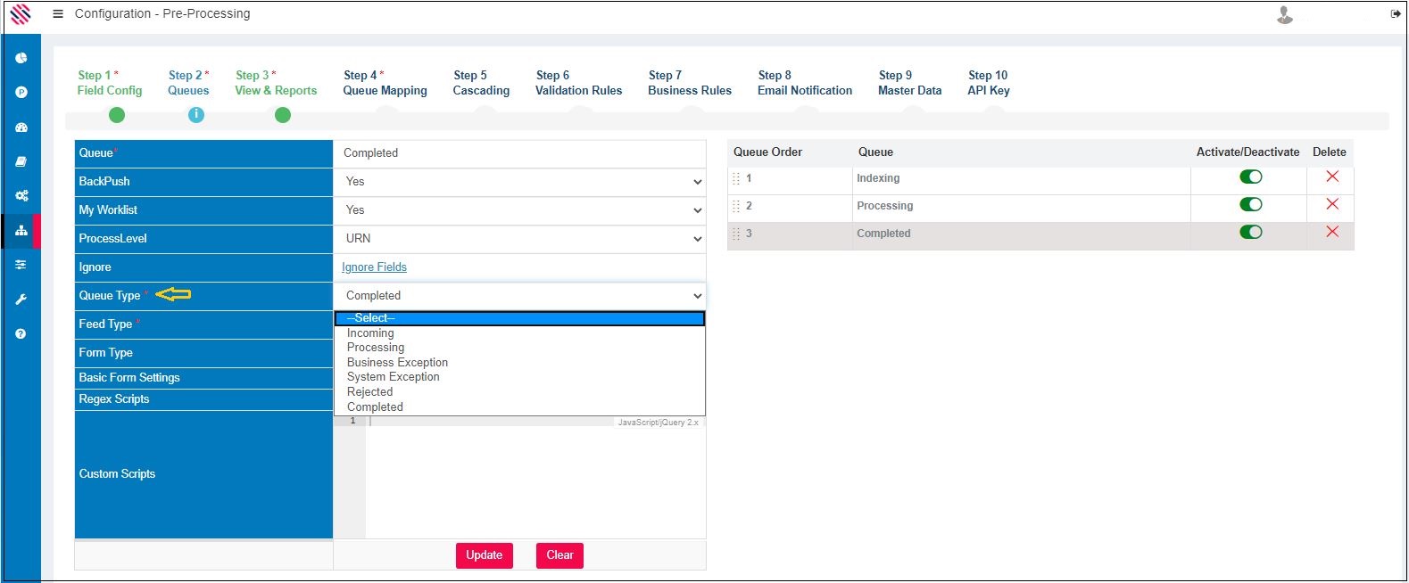Click the wrench tool sidebar icon

coord(21,300)
